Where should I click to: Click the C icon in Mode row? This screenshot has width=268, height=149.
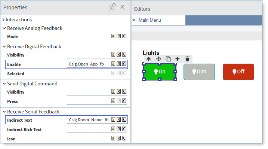point(124,36)
